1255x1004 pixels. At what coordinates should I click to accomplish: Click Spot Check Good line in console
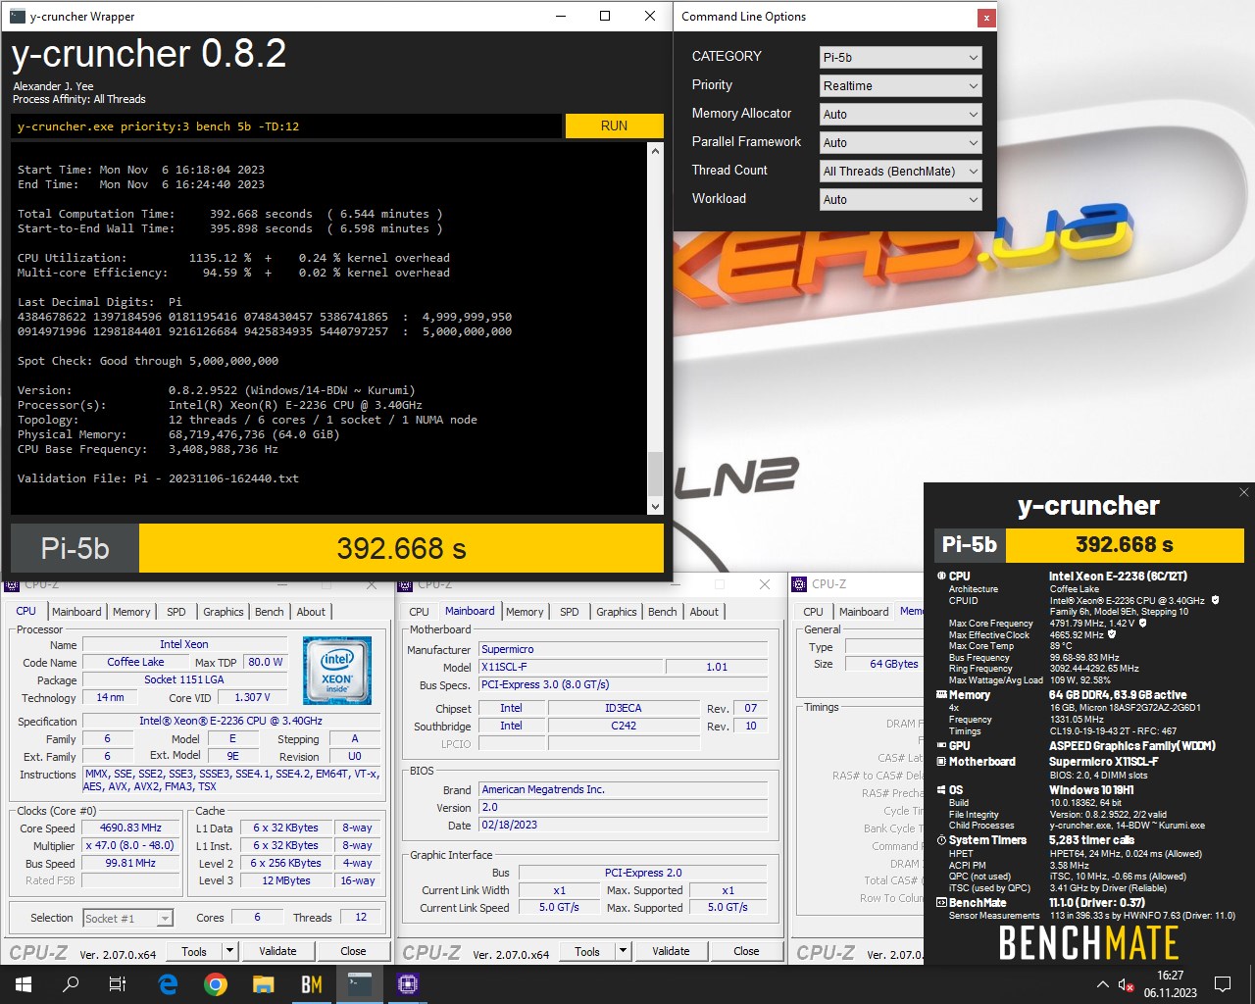tap(148, 361)
